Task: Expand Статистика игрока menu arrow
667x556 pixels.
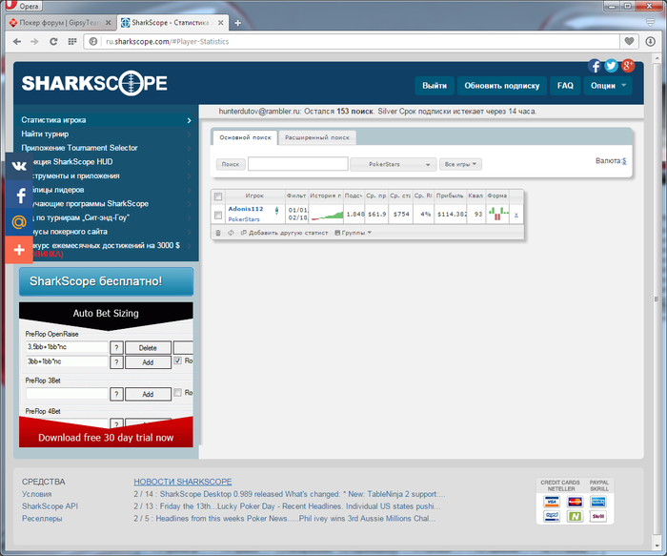Action: [x=190, y=120]
